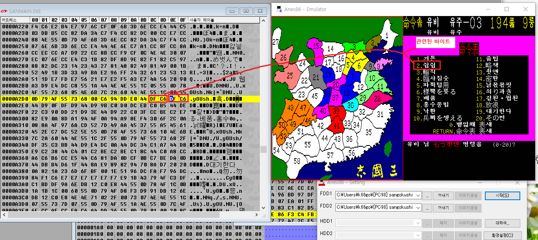Click the 사용자 테이블 column header
The width and height of the screenshot is (538, 240).
pyautogui.click(x=224, y=20)
